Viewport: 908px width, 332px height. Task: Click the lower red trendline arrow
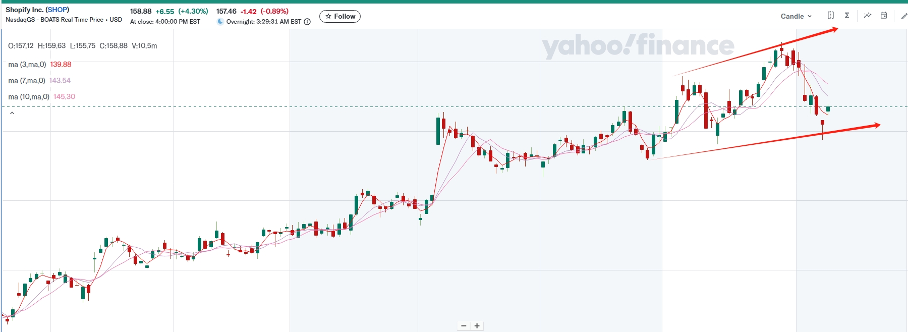(767, 141)
